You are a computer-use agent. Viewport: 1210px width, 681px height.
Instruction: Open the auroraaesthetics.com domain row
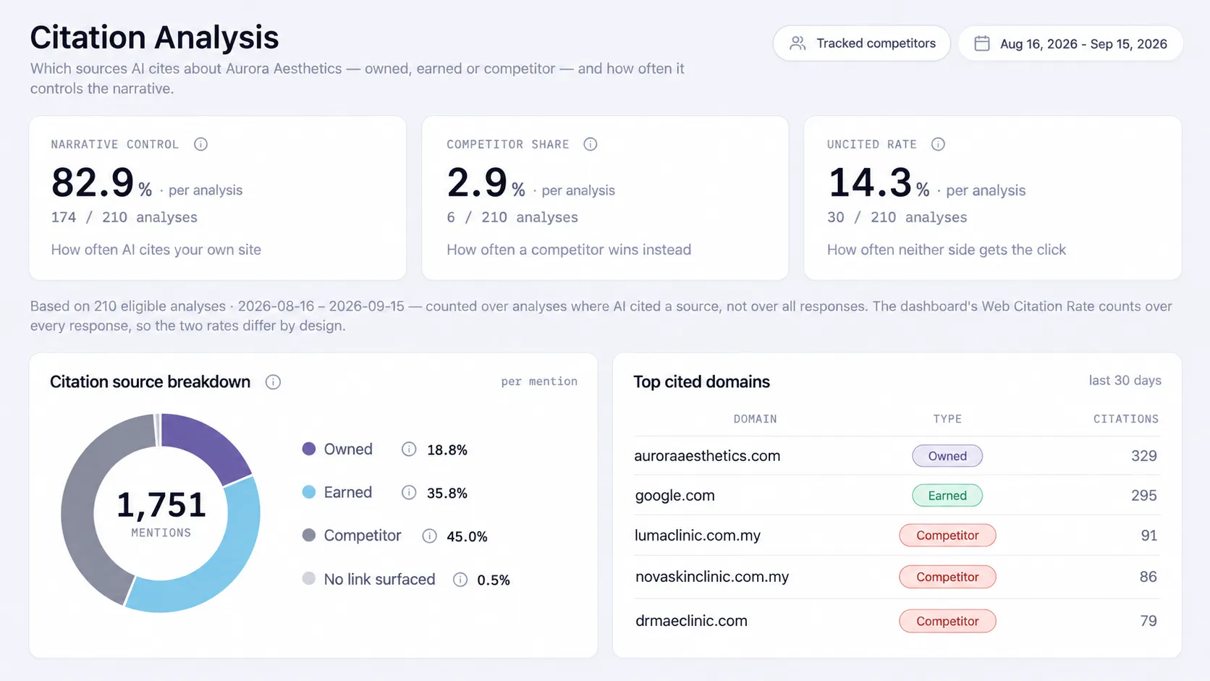897,456
